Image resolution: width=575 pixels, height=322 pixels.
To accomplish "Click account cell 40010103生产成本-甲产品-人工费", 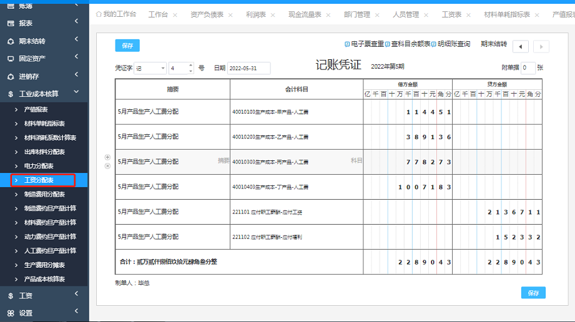I will click(297, 112).
